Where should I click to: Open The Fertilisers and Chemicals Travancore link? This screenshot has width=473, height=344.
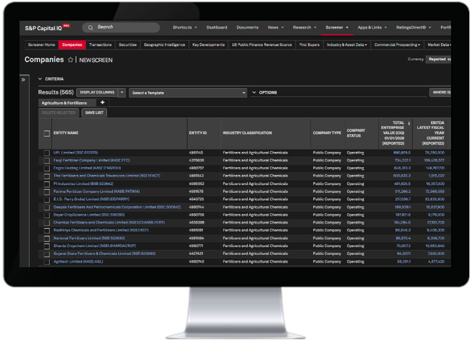(x=107, y=176)
